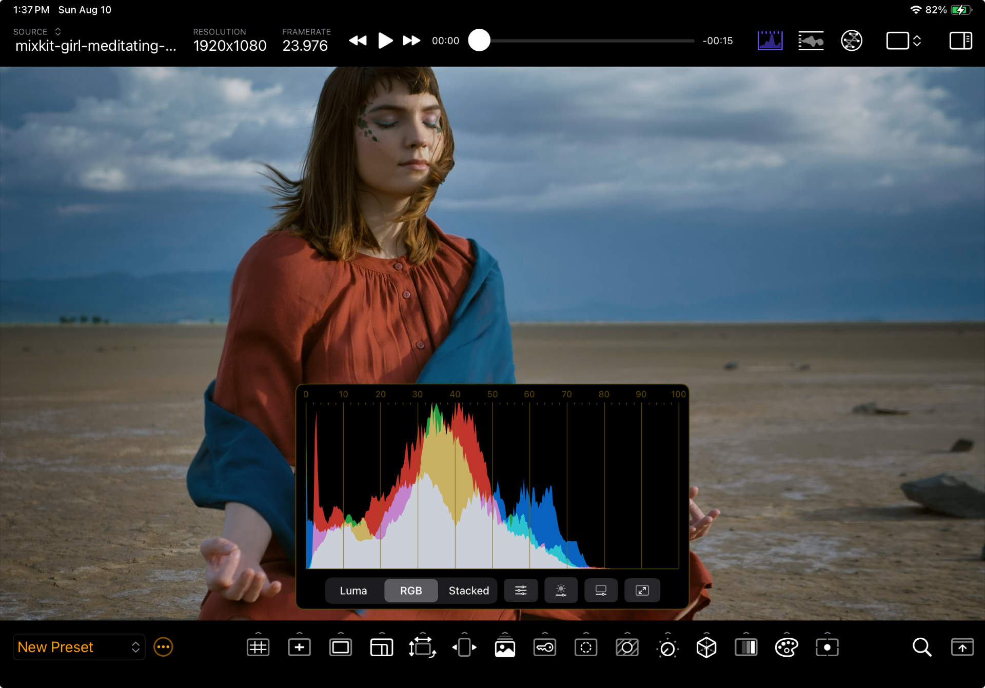Toggle the histogram scope button
Image resolution: width=985 pixels, height=688 pixels.
(x=770, y=41)
